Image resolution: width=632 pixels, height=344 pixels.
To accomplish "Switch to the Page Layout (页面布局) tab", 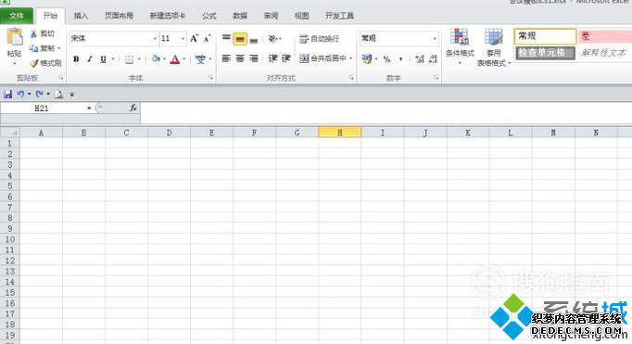I will (x=119, y=16).
